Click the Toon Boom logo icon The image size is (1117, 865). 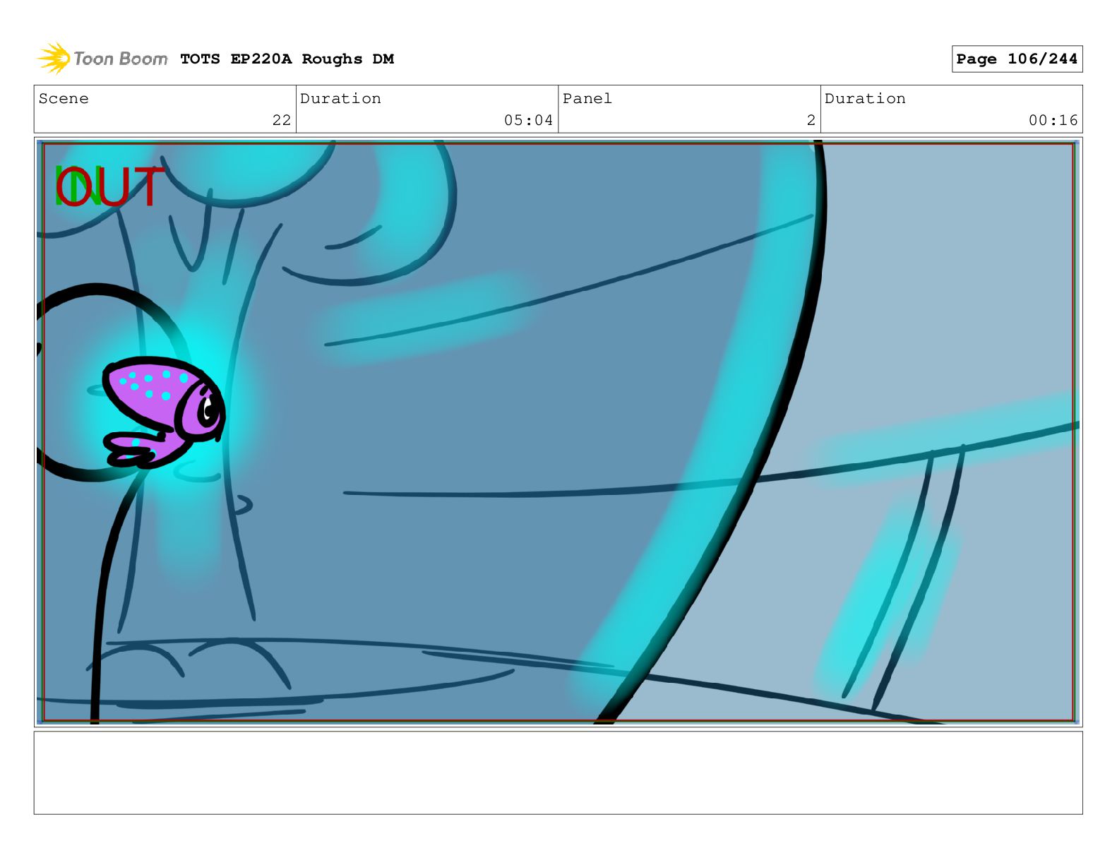(x=54, y=58)
